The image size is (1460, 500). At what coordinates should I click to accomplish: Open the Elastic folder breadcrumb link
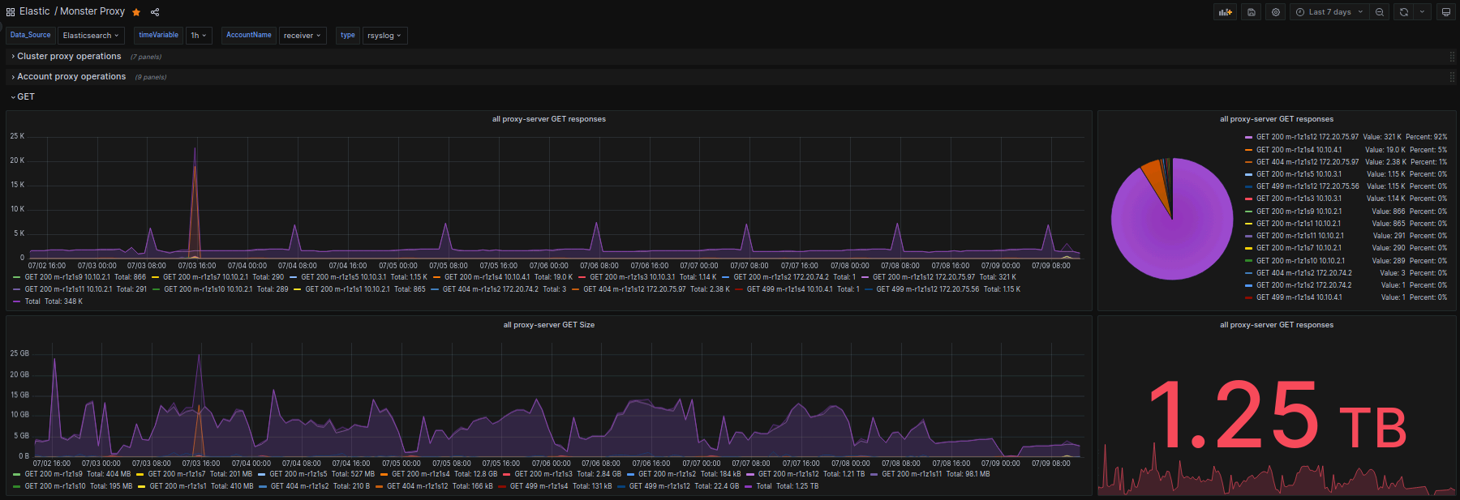[x=35, y=11]
